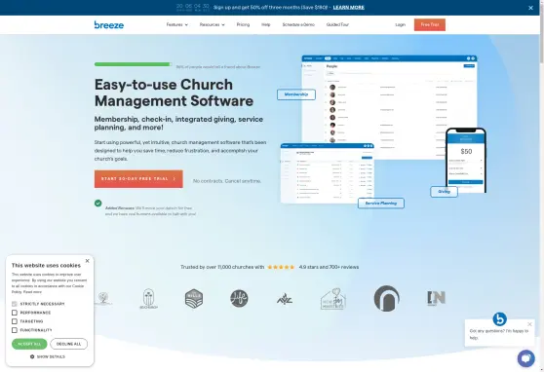
Task: Go to the Login page
Action: pyautogui.click(x=400, y=24)
